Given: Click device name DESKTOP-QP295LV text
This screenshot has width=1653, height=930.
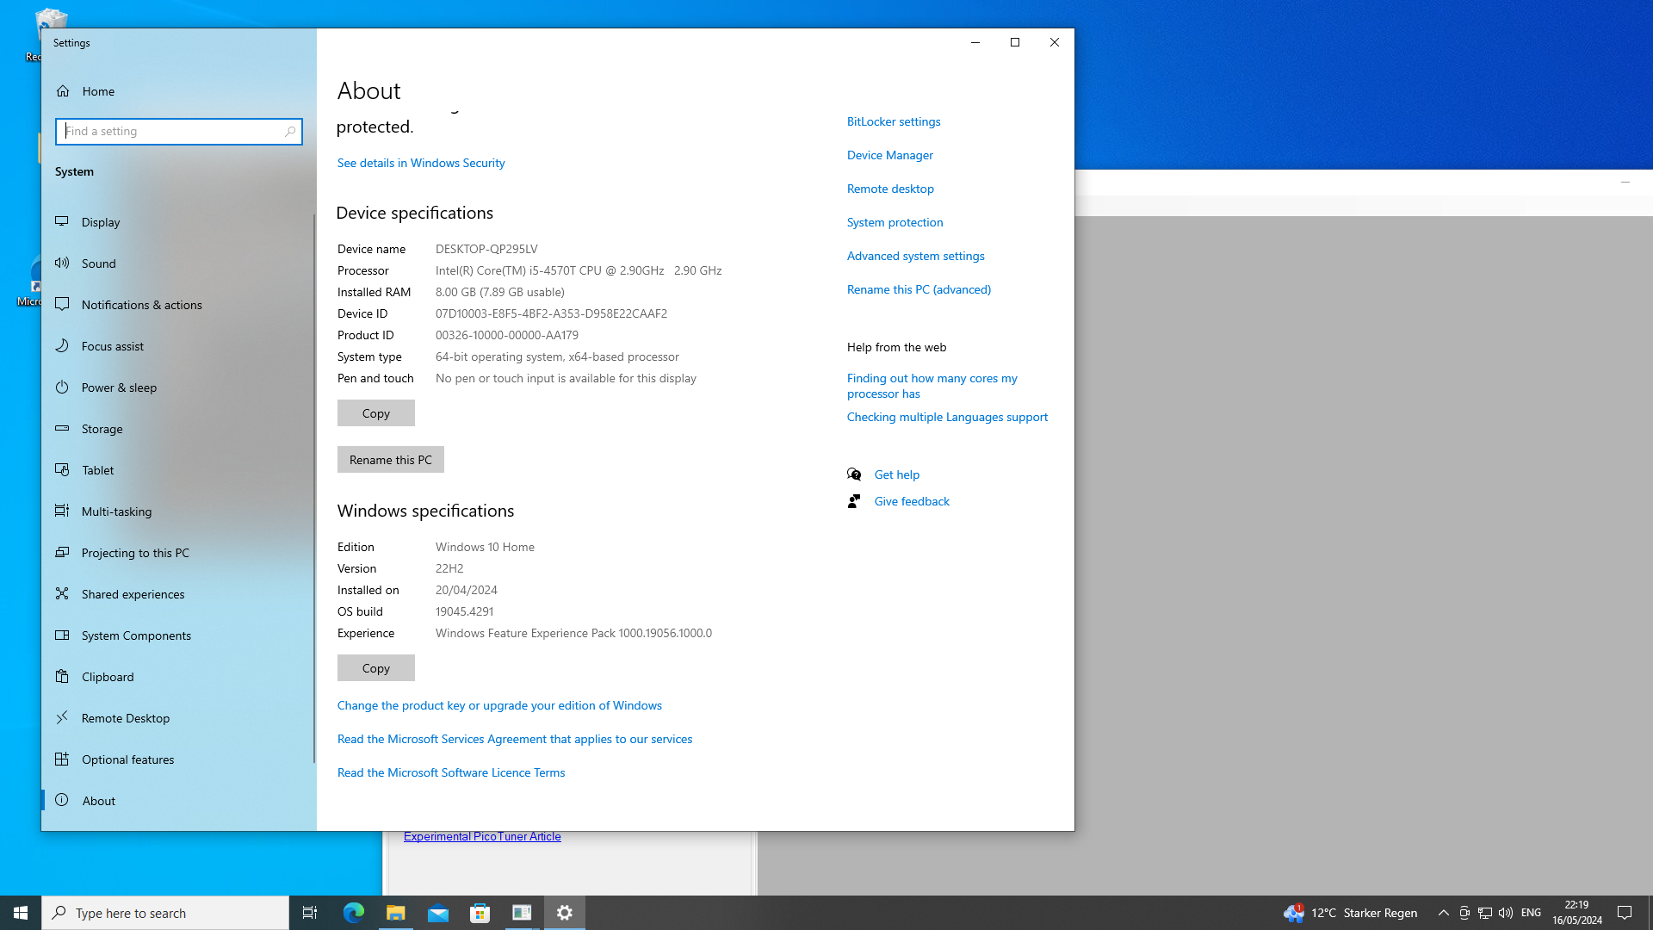Looking at the screenshot, I should point(486,249).
